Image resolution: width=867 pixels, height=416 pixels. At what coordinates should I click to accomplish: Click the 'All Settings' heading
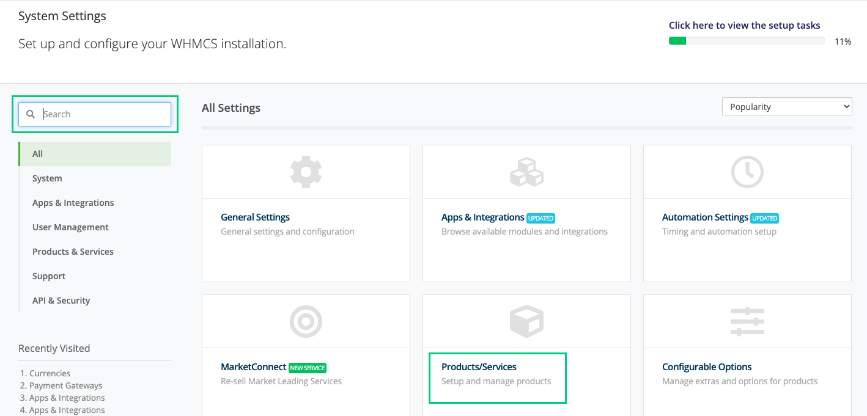point(231,108)
